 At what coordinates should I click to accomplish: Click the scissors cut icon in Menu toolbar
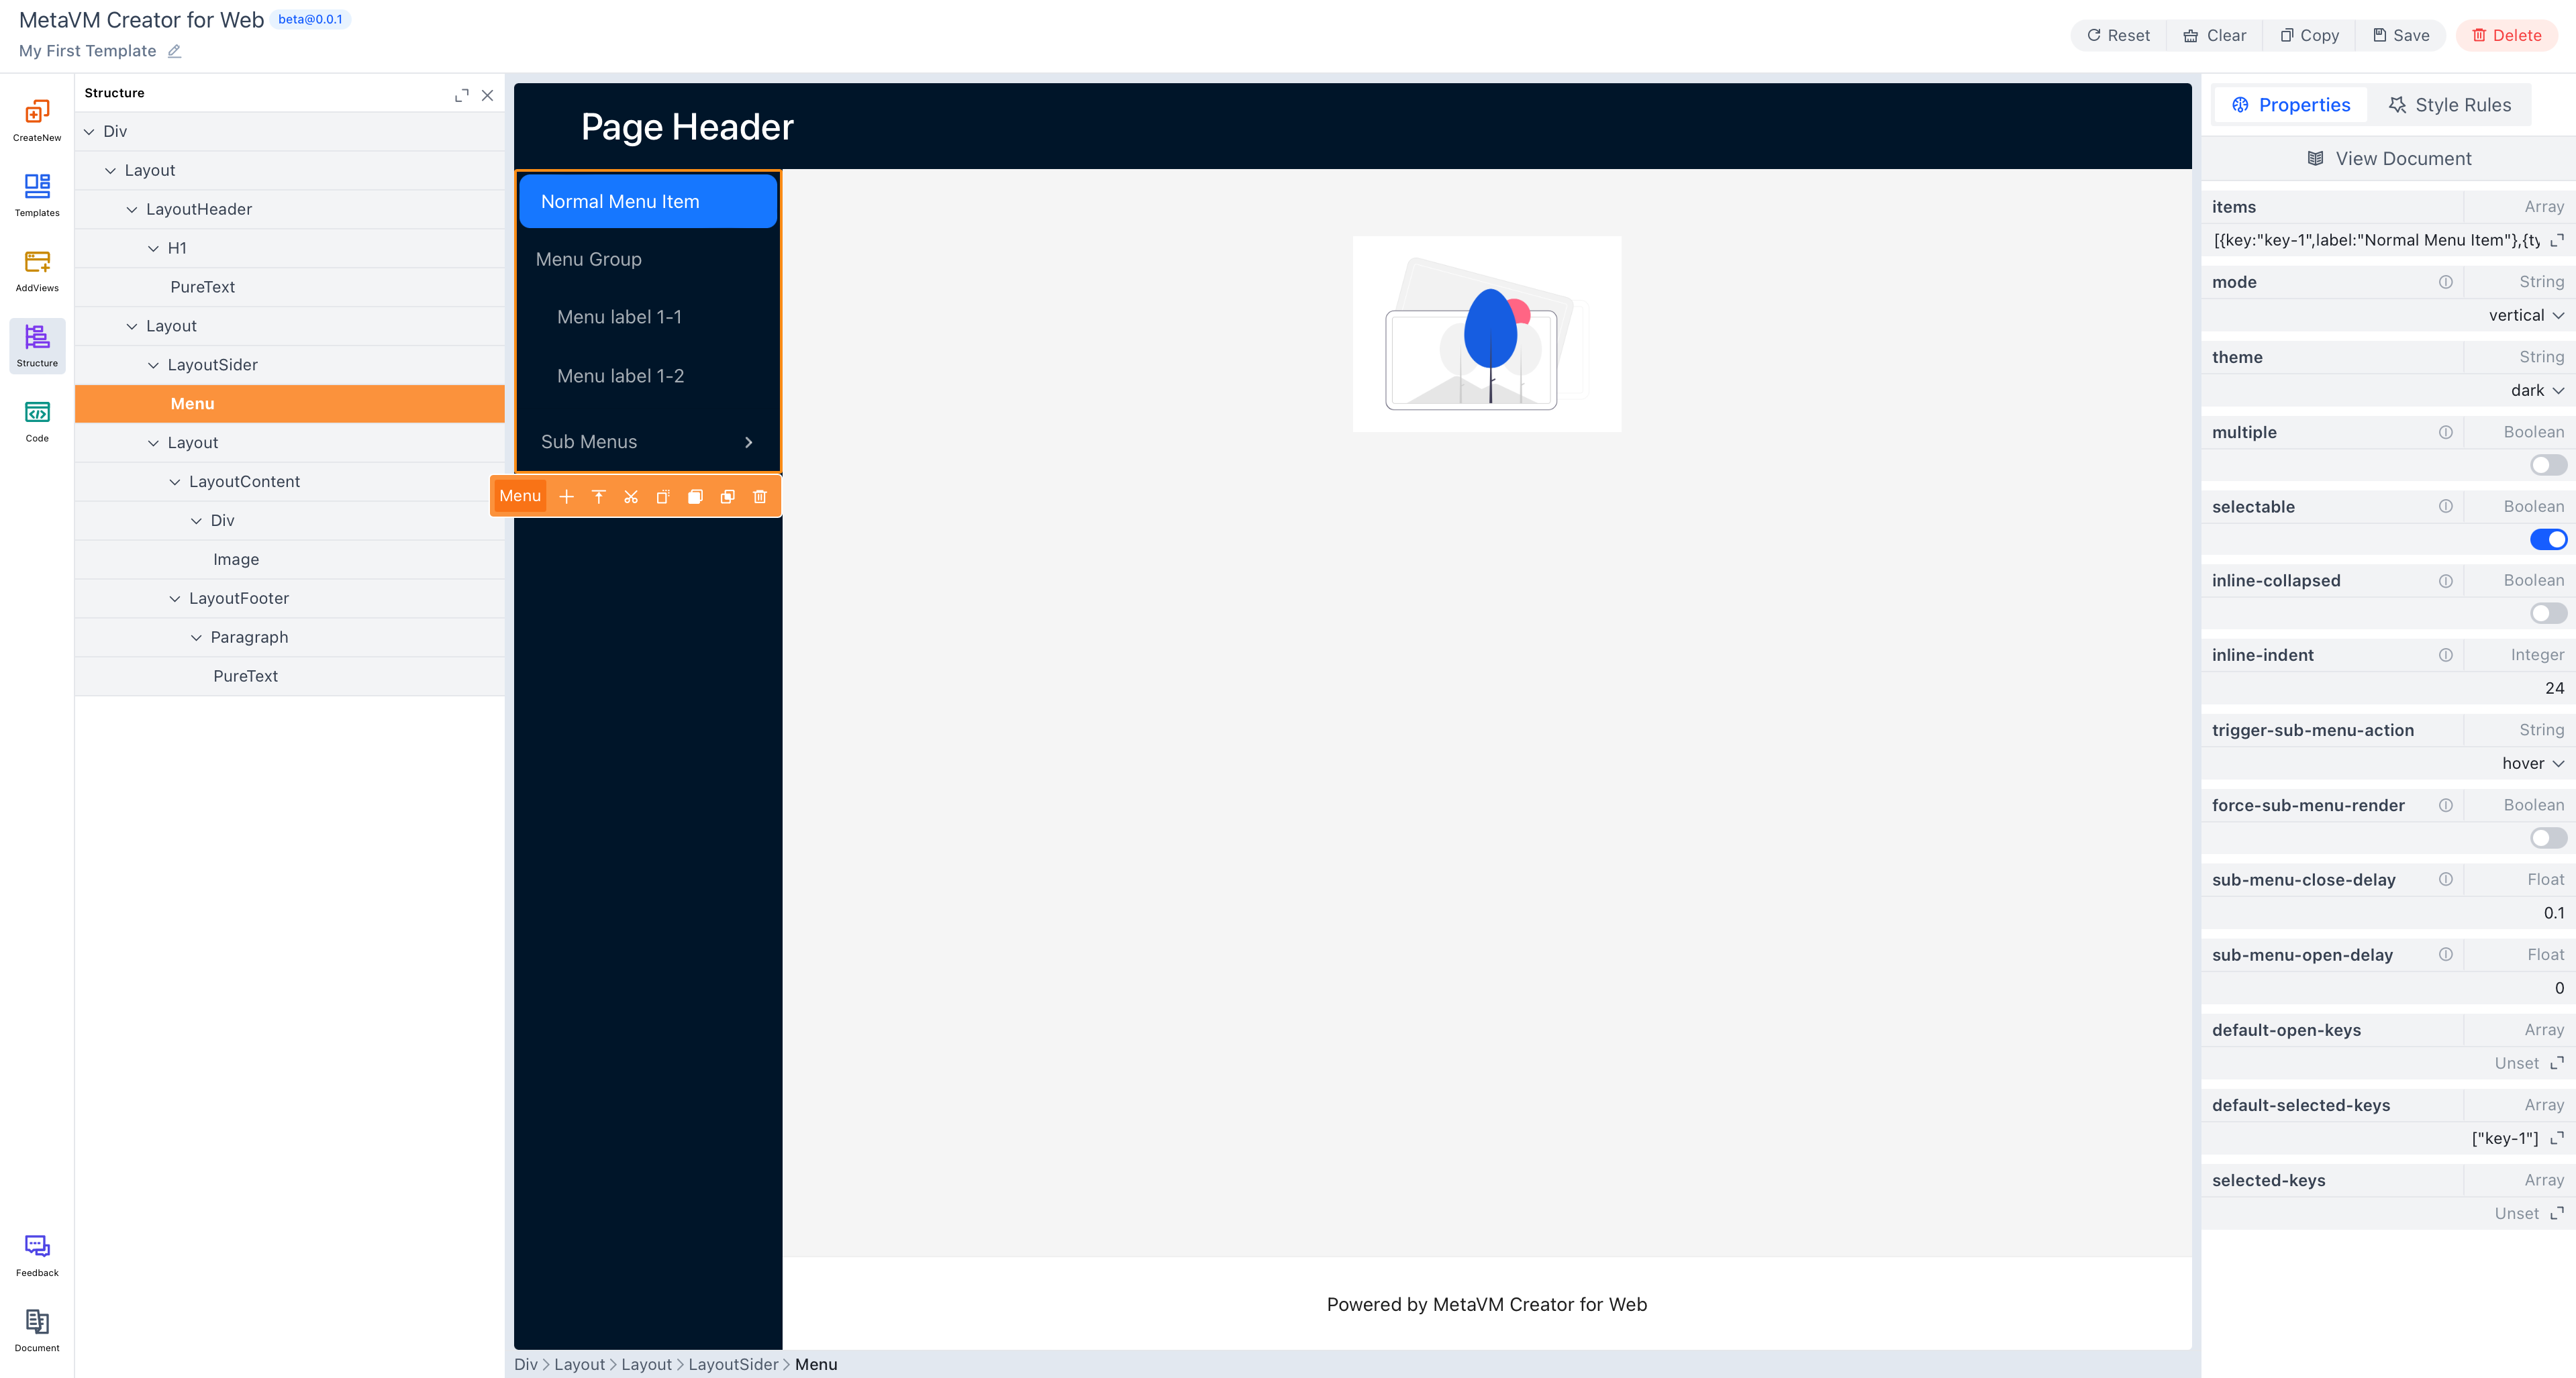(x=631, y=496)
